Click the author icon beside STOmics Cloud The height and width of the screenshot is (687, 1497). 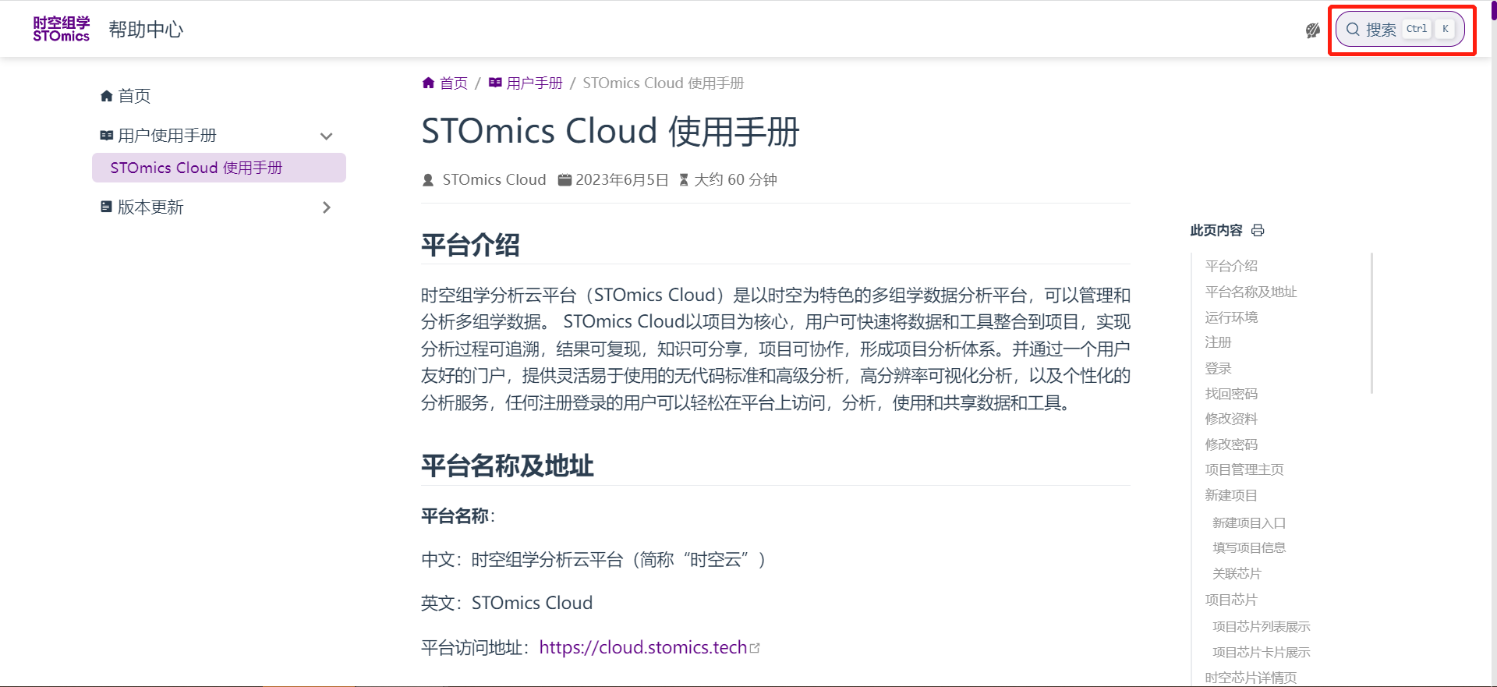click(x=428, y=180)
